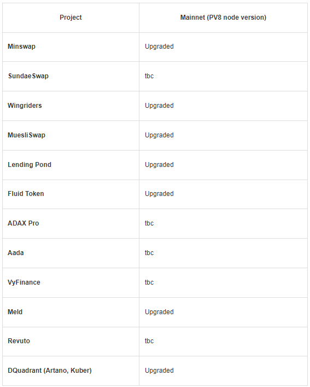This screenshot has width=310, height=387.
Task: Click the VyFinance project name
Action: click(24, 282)
